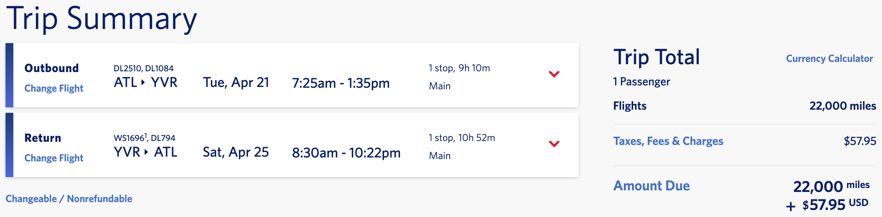Open the Currency Calculator link
The image size is (882, 217).
(829, 58)
